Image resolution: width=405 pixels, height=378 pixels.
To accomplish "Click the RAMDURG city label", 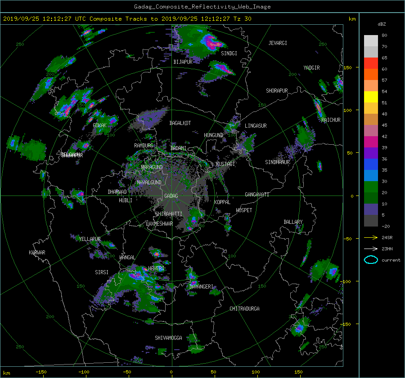I will [144, 146].
